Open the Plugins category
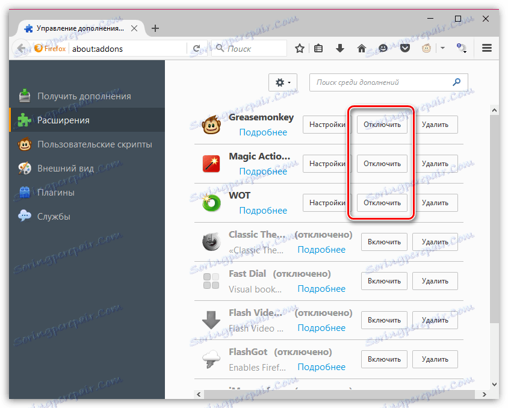This screenshot has width=508, height=408. coord(87,193)
